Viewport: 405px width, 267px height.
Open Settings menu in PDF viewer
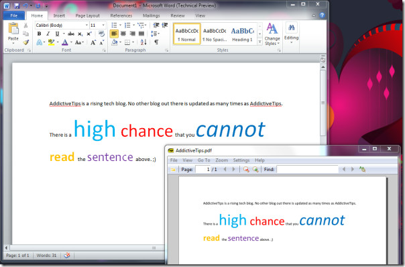[241, 160]
